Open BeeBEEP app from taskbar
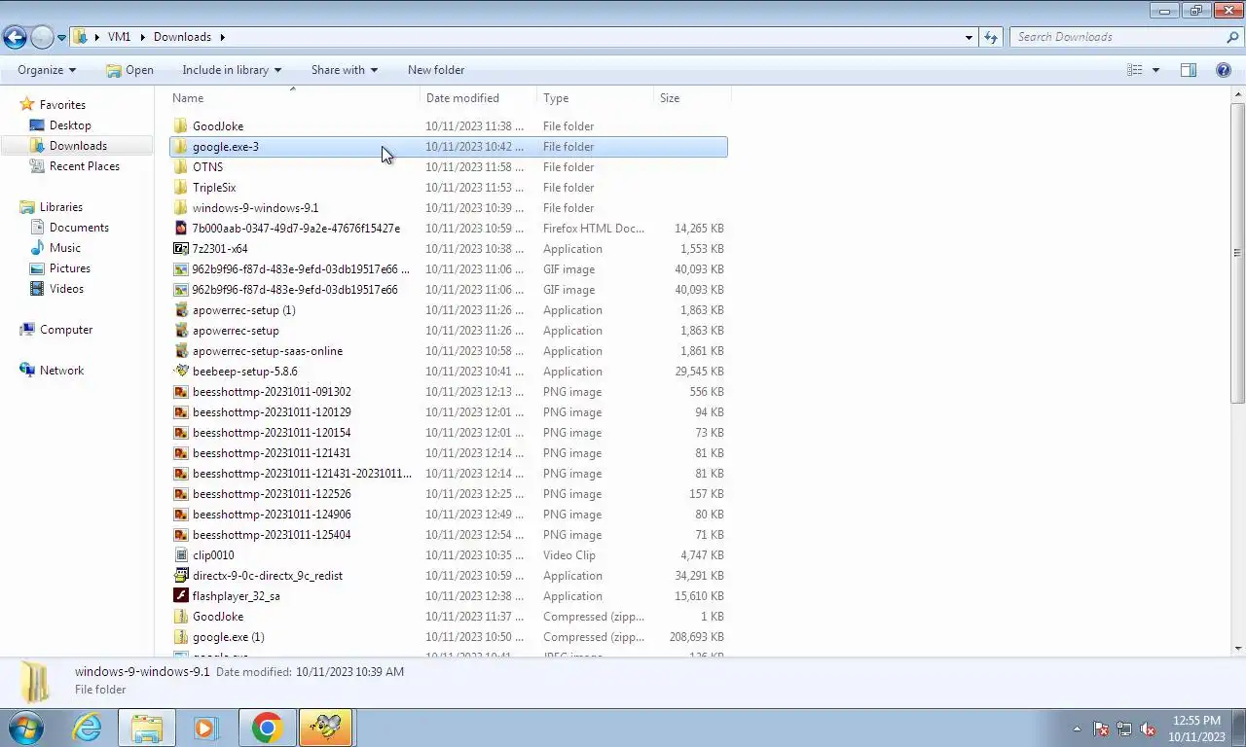Screen dimensions: 1246x747 [x=326, y=728]
